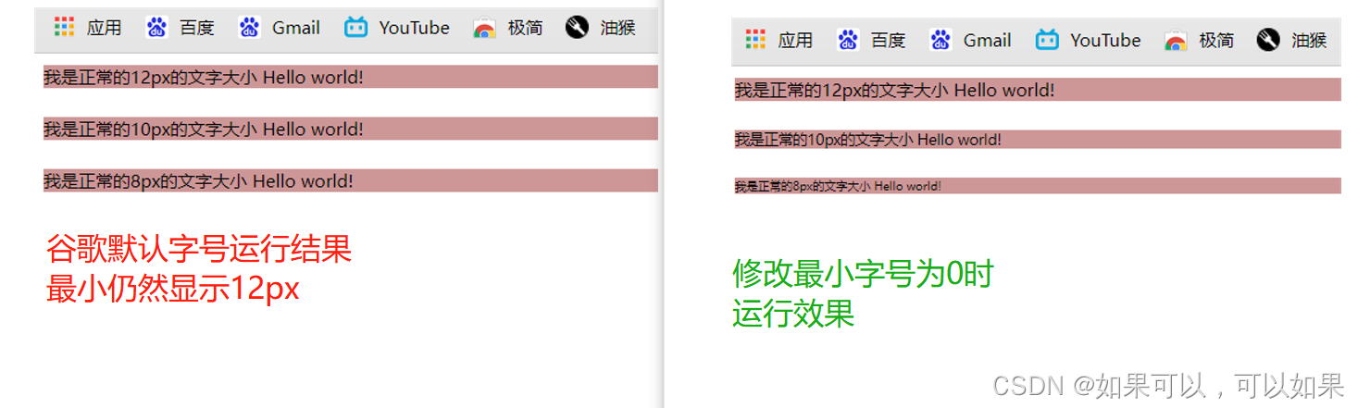
Task: Click the 百度 paw icon in left bookmark bar
Action: [x=156, y=28]
